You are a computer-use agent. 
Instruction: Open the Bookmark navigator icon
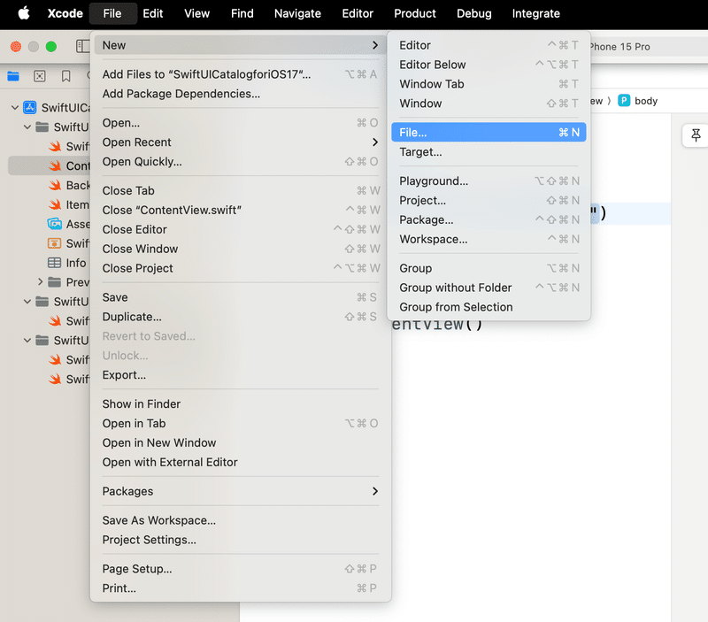tap(65, 76)
